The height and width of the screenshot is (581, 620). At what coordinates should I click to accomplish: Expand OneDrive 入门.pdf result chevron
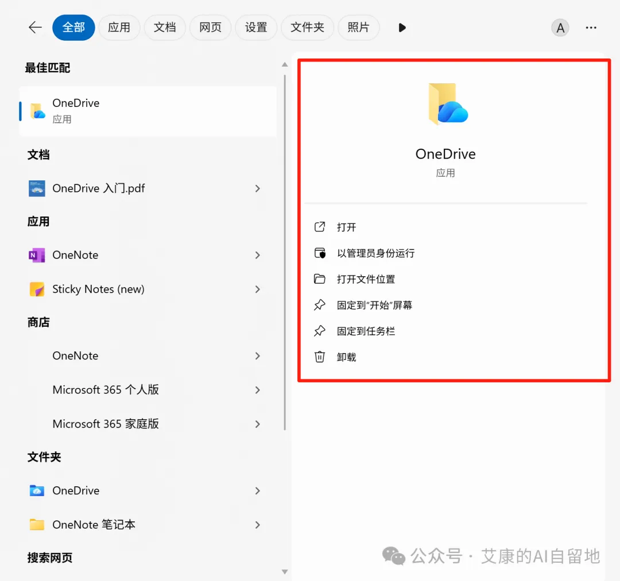tap(257, 188)
